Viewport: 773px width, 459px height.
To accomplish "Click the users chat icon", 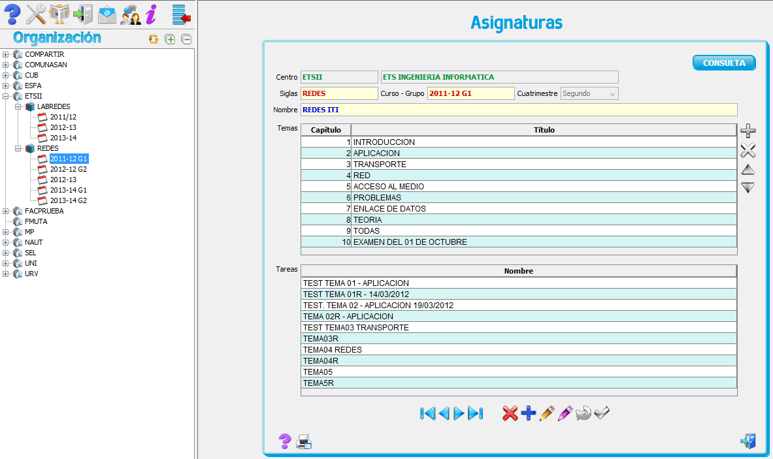I will pyautogui.click(x=131, y=13).
